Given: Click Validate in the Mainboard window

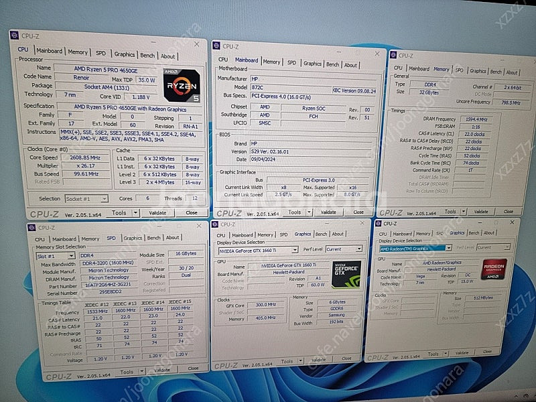Looking at the screenshot, I should 328,212.
